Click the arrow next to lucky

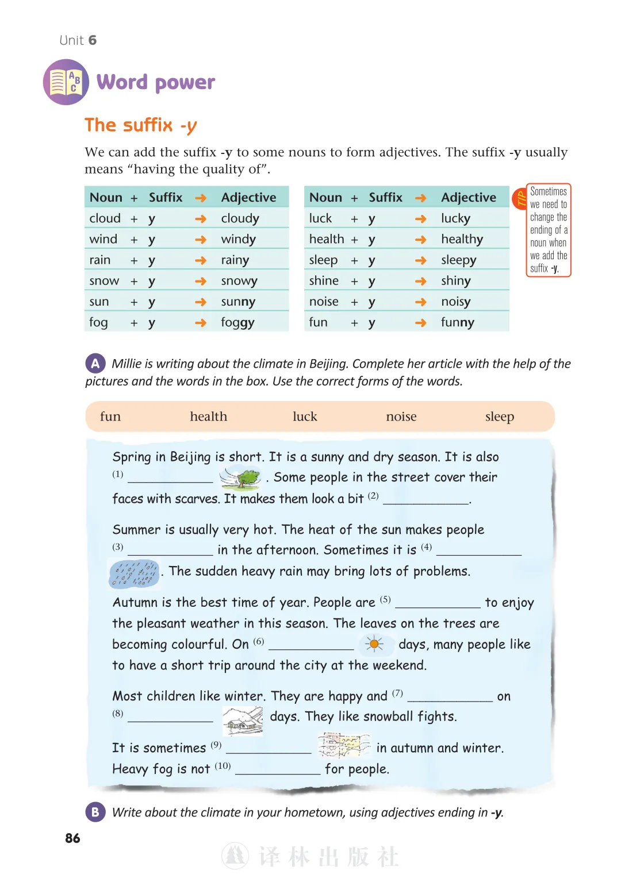pyautogui.click(x=420, y=219)
